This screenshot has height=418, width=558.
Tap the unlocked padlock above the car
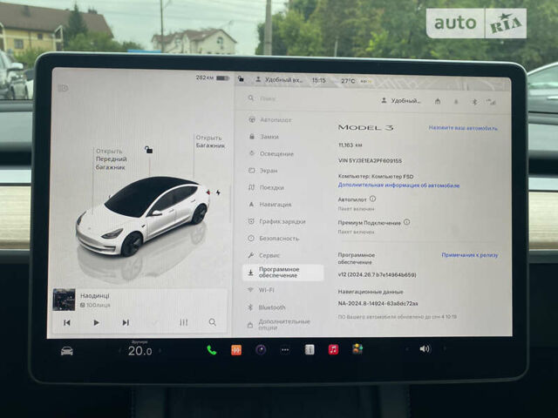149,150
